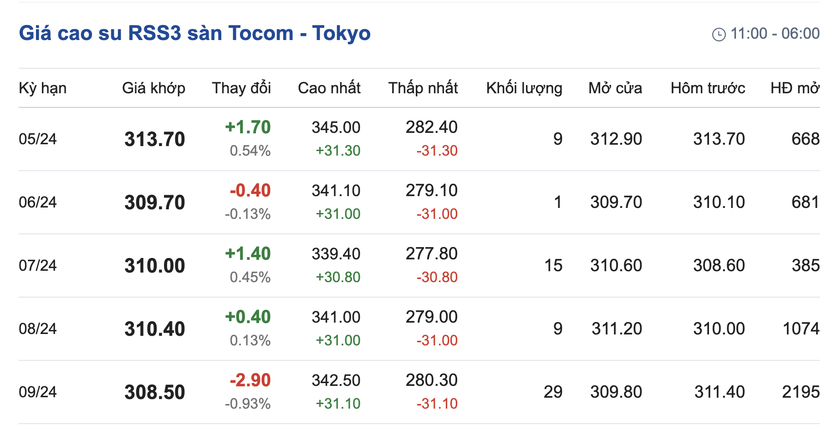
Task: Select the 05/24 contract row
Action: point(38,139)
